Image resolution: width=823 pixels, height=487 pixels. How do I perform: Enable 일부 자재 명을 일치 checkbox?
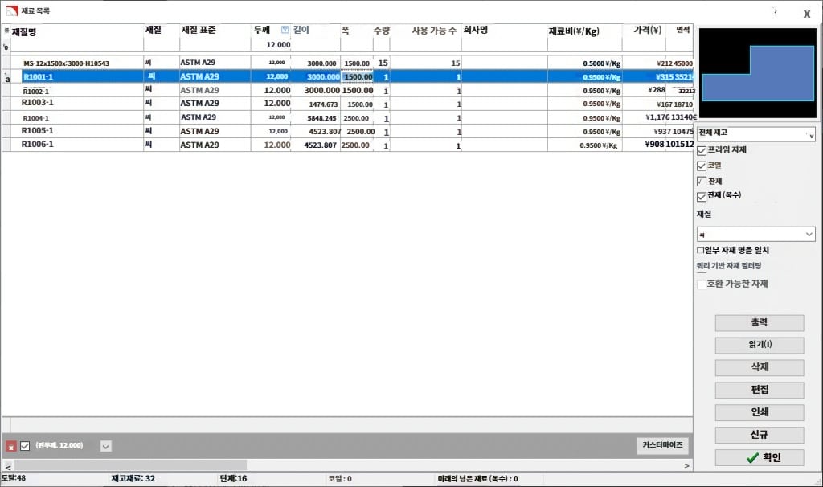tap(701, 250)
